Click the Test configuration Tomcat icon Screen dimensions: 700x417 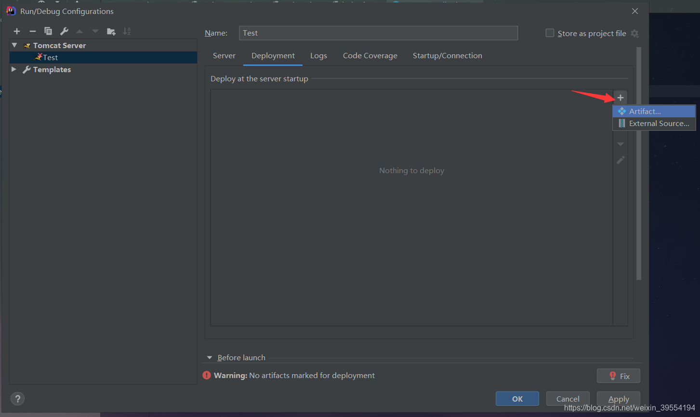(39, 57)
